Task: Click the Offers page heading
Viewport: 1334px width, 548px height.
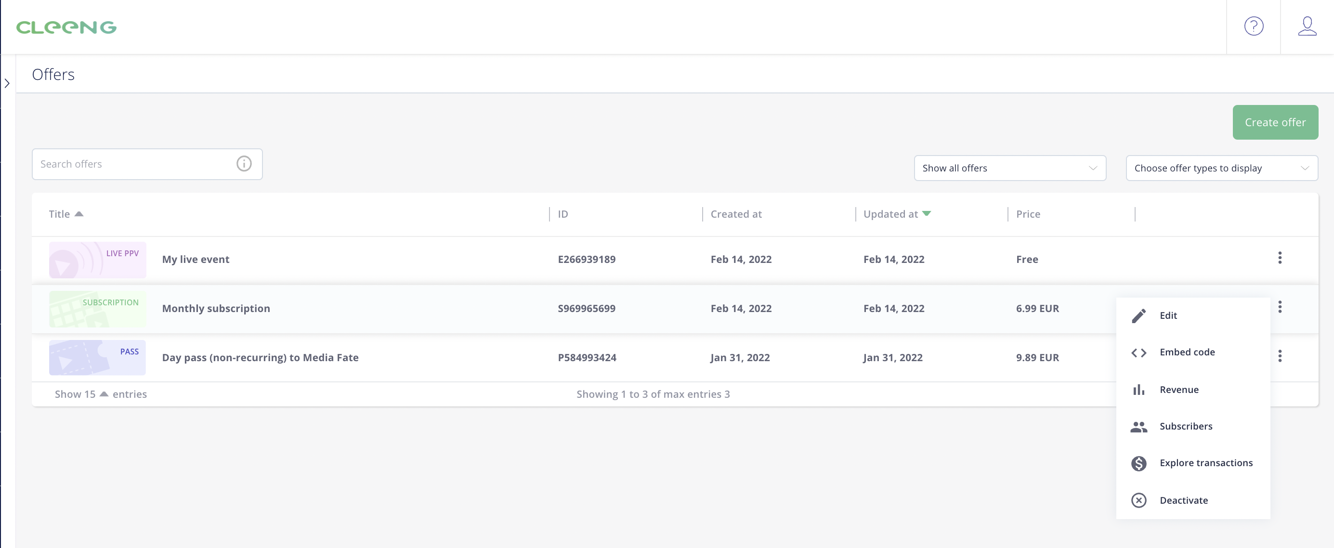Action: pos(53,75)
